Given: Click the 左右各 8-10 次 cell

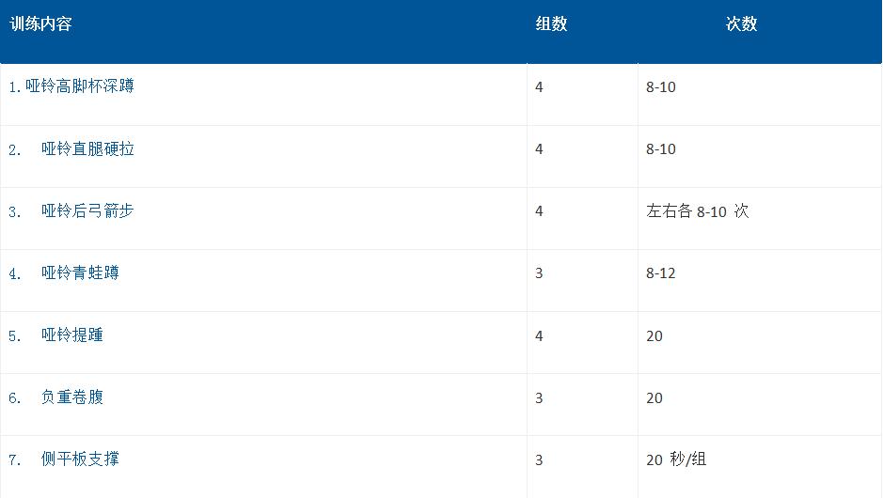Looking at the screenshot, I should pos(697,211).
